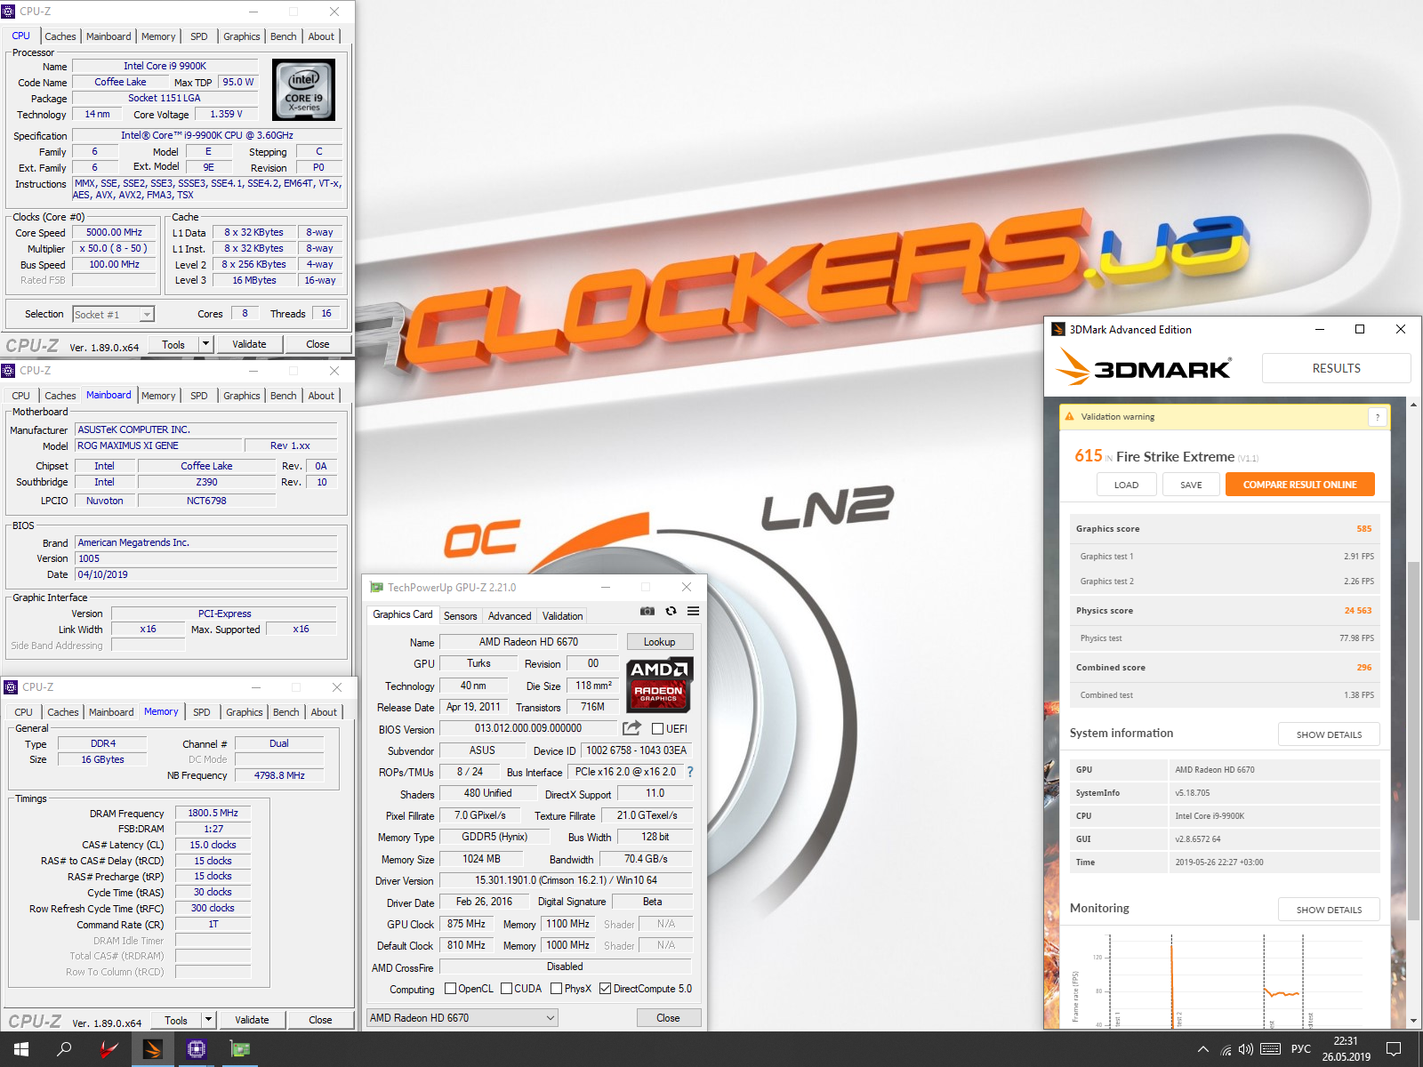This screenshot has width=1423, height=1067.
Task: Click 3DMark scrollbar up arrow
Action: pos(1413,404)
